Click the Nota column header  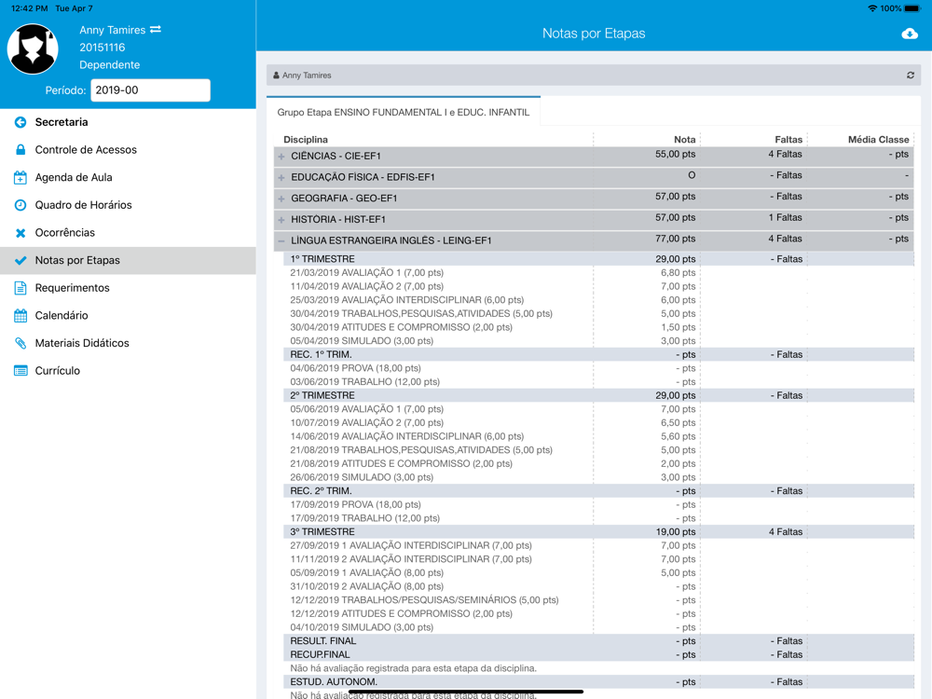point(684,139)
